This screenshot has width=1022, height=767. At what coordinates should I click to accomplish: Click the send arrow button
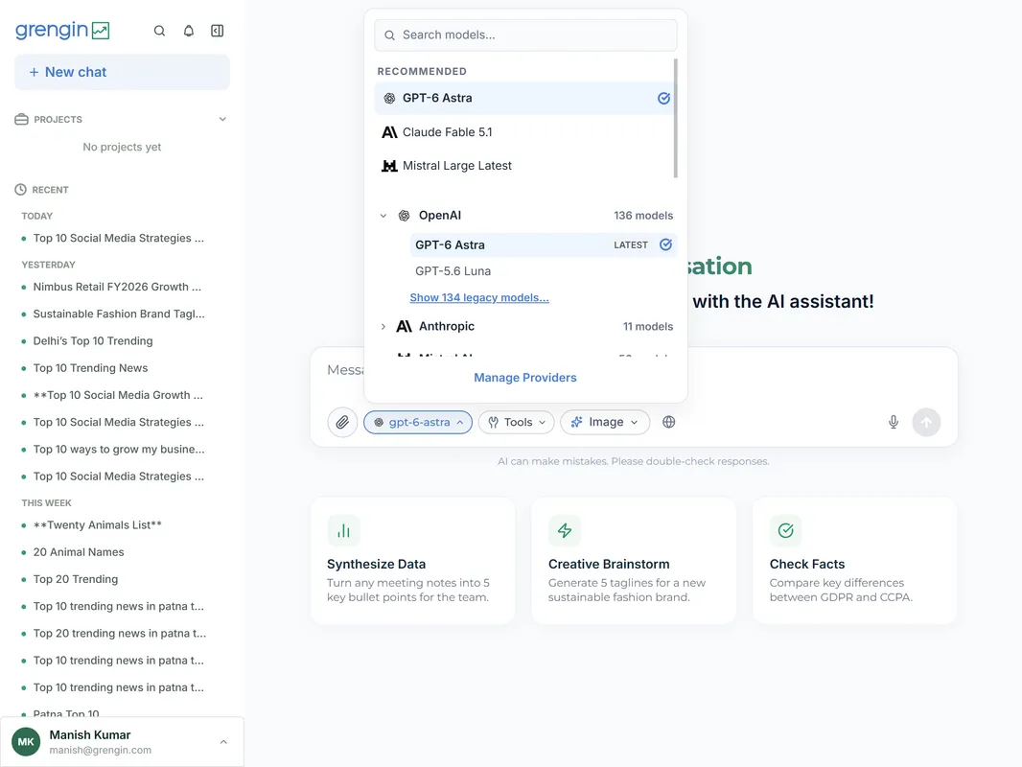926,422
